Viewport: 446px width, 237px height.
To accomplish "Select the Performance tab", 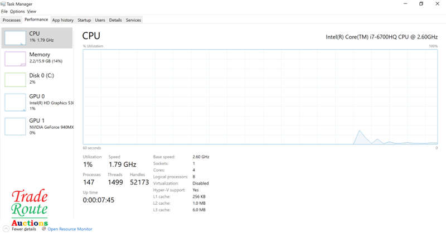I will 36,20.
